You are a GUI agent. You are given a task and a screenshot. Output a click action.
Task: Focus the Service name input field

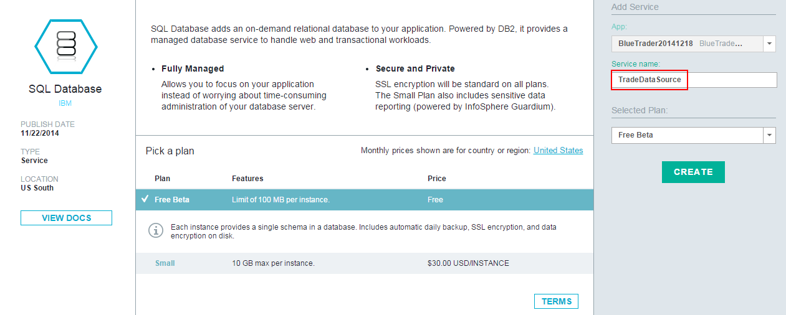point(694,80)
